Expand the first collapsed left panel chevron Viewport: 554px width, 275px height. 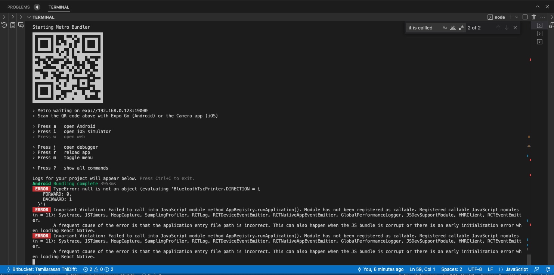pyautogui.click(x=4, y=17)
